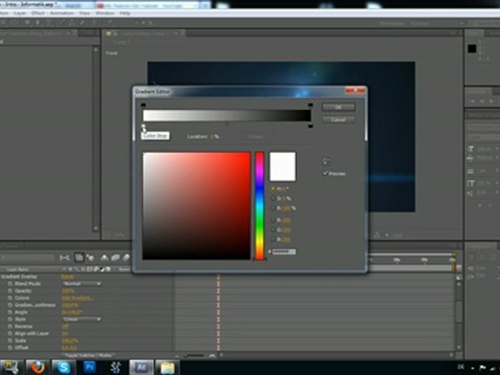Open the file explorer taskbar icon

click(167, 366)
